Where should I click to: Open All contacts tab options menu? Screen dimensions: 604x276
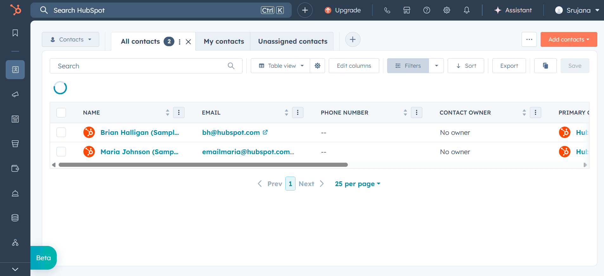pyautogui.click(x=179, y=42)
